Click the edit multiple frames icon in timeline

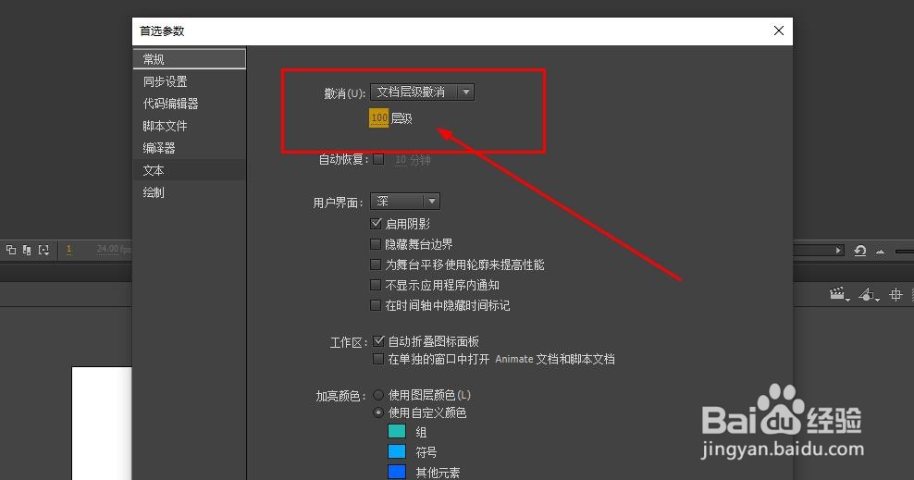27,250
